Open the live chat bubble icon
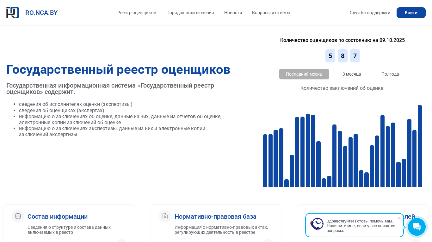 click(417, 227)
